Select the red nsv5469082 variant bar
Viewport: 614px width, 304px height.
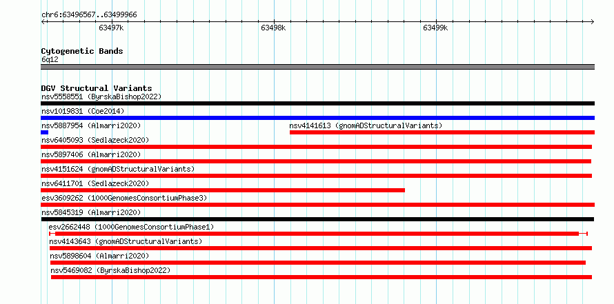[x=321, y=277]
